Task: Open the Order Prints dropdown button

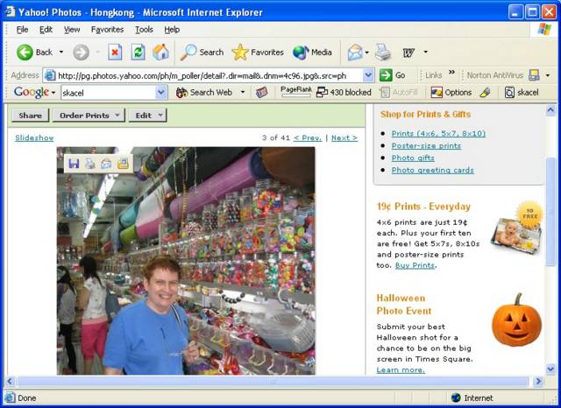Action: [x=89, y=116]
